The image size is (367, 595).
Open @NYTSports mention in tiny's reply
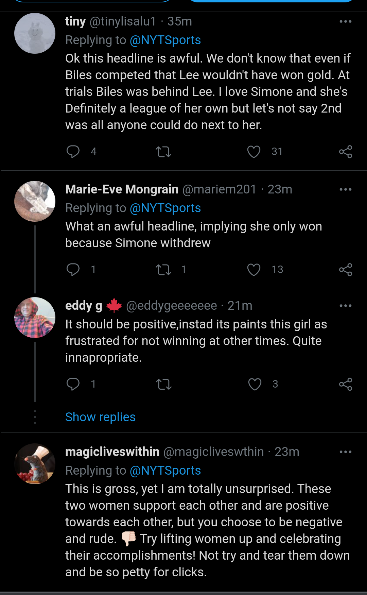point(165,40)
